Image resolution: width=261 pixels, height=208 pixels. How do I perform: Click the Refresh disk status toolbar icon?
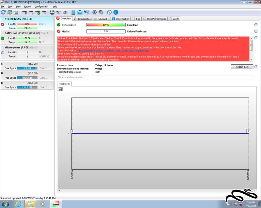[3, 12]
